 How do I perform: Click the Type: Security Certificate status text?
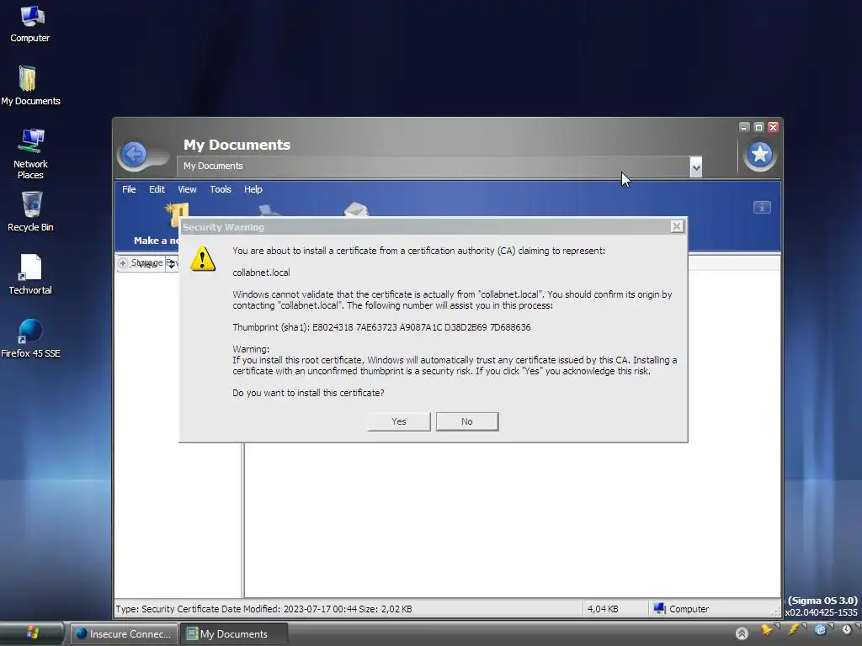tap(263, 609)
